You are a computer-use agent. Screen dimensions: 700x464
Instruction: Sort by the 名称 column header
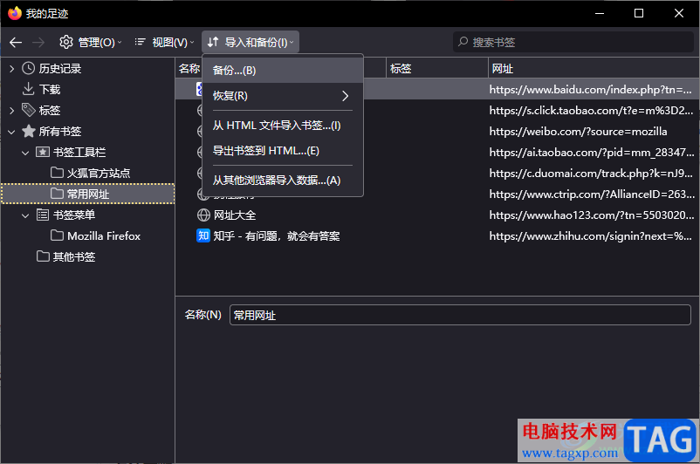189,68
